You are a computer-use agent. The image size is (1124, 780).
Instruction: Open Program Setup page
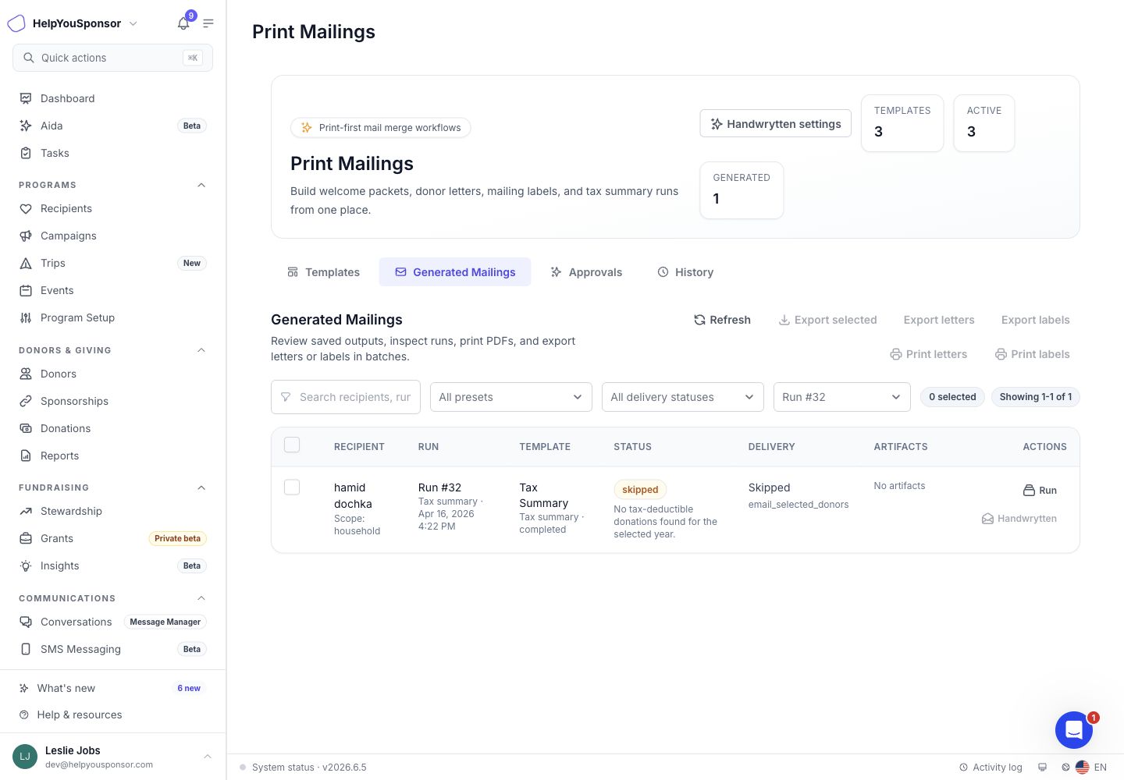click(x=112, y=317)
